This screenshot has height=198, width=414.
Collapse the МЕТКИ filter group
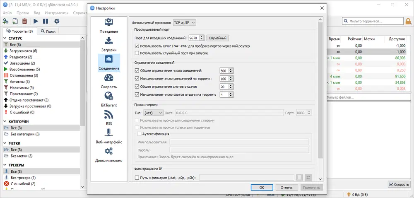tap(5, 143)
